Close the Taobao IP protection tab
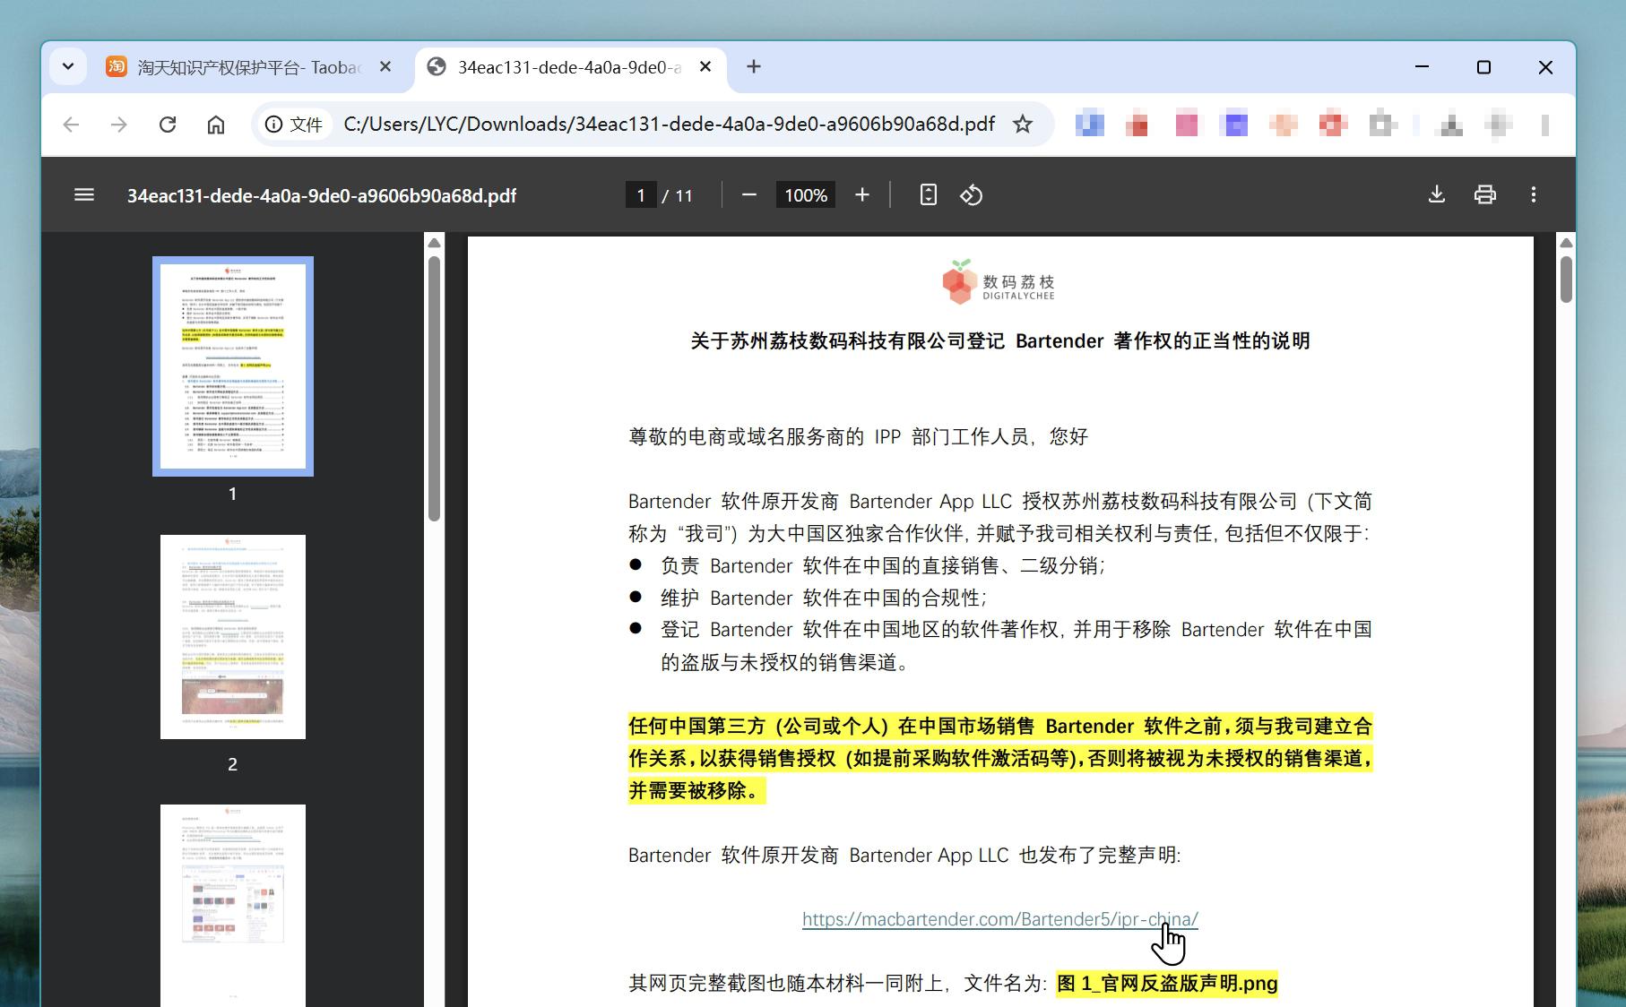The height and width of the screenshot is (1007, 1626). coord(385,67)
